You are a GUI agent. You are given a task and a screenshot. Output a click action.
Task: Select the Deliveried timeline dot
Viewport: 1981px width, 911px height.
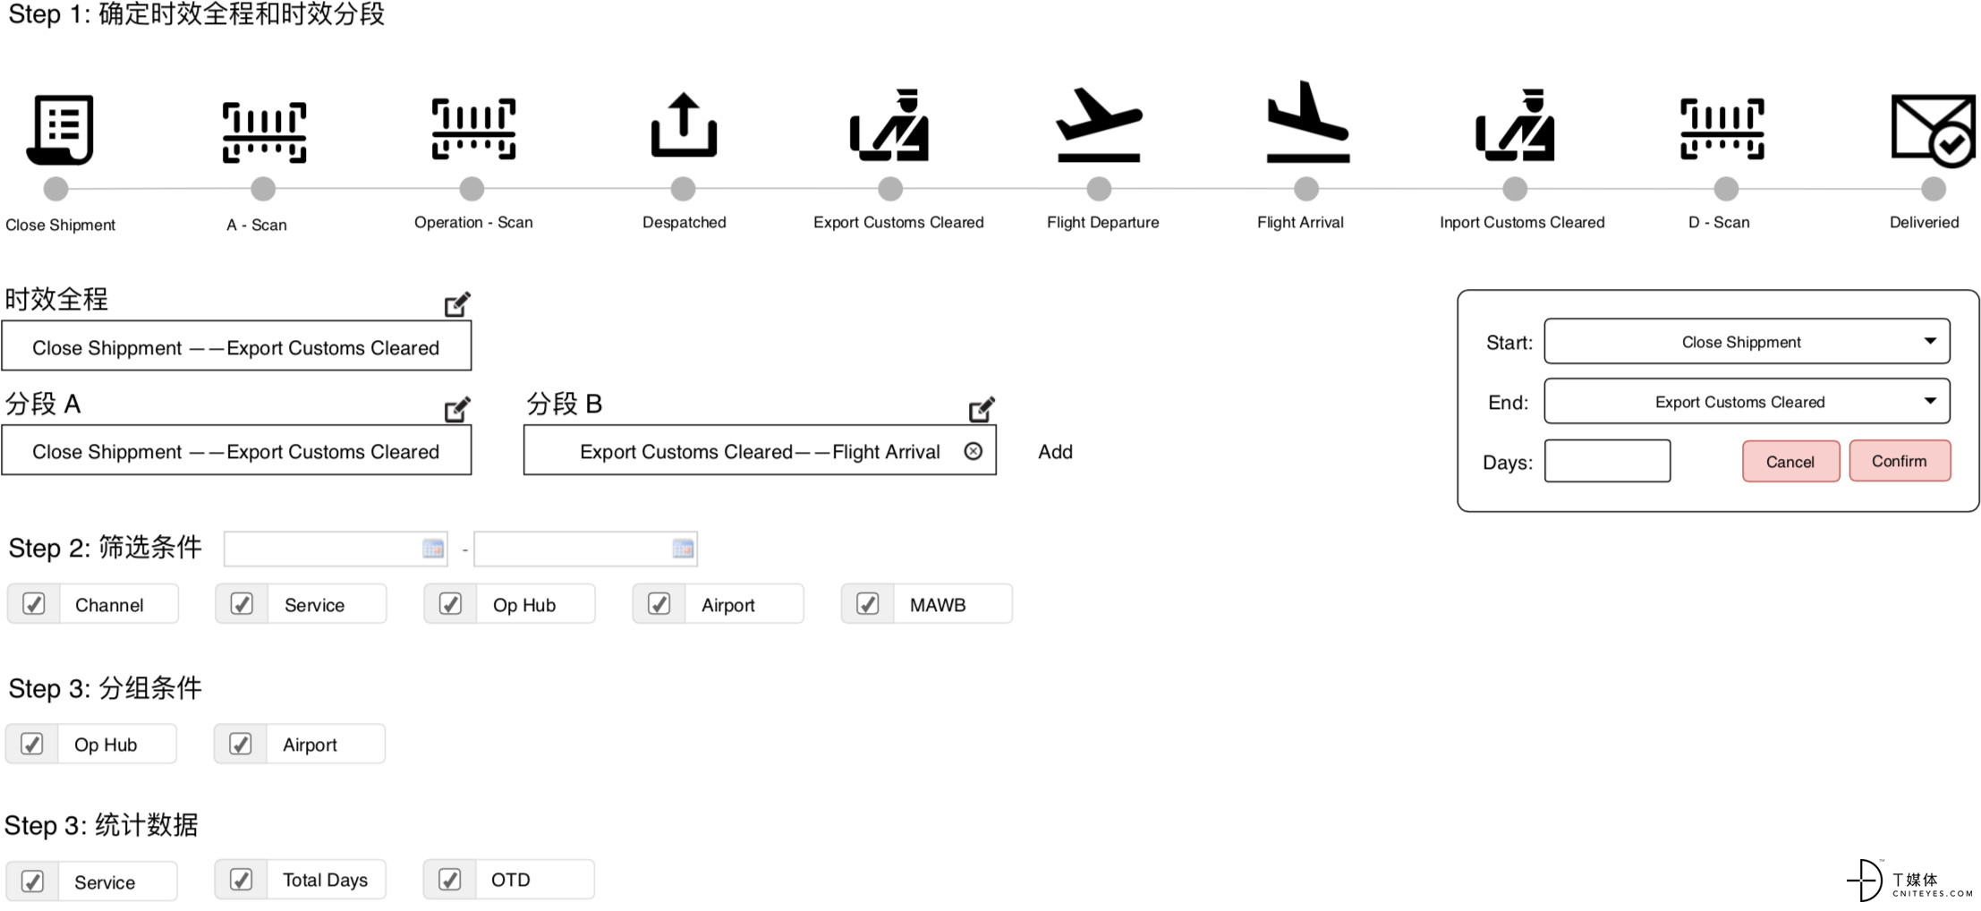click(x=1934, y=189)
